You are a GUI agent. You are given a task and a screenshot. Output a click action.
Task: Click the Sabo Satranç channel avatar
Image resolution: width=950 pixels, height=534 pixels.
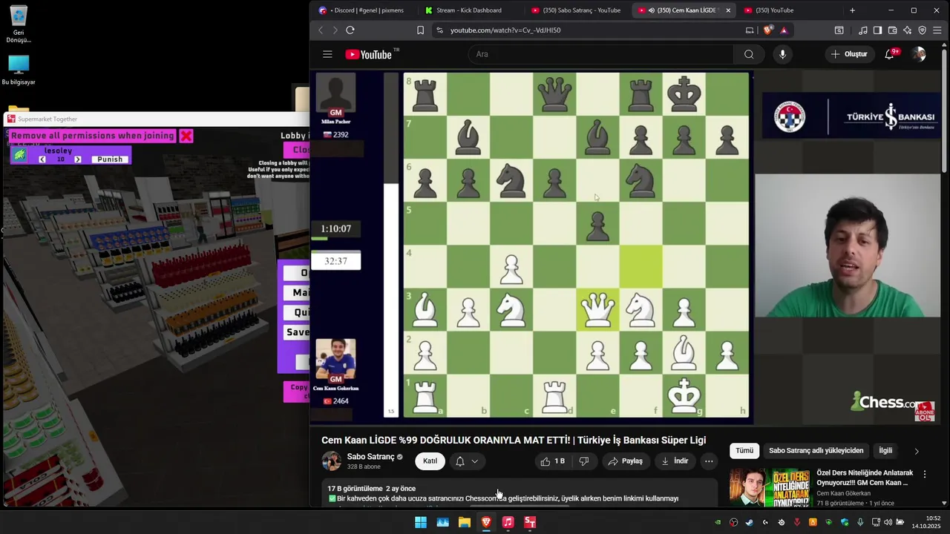coord(332,461)
